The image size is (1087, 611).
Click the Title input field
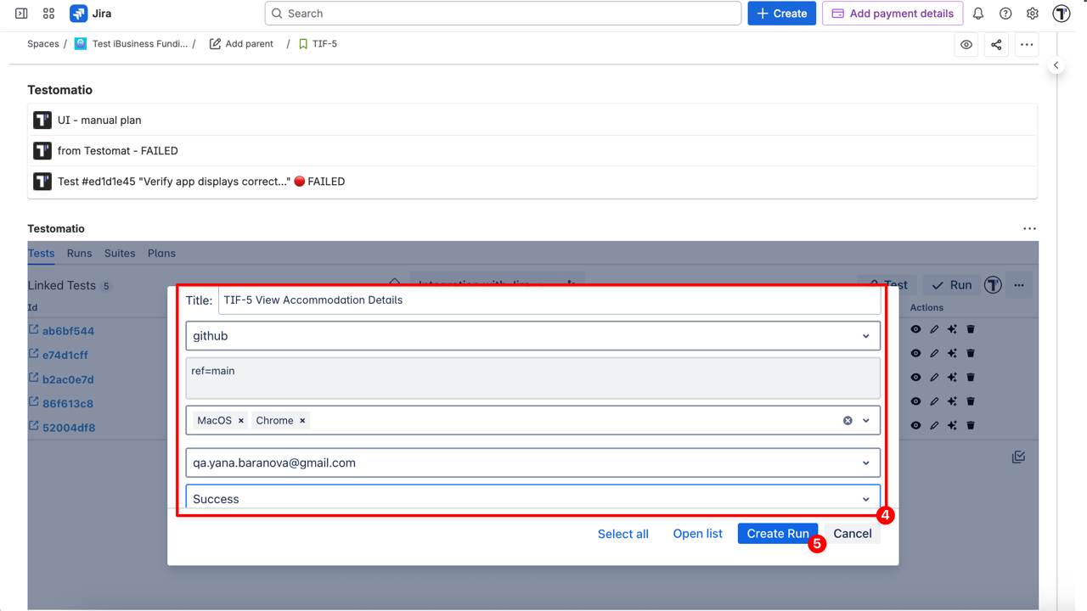549,300
